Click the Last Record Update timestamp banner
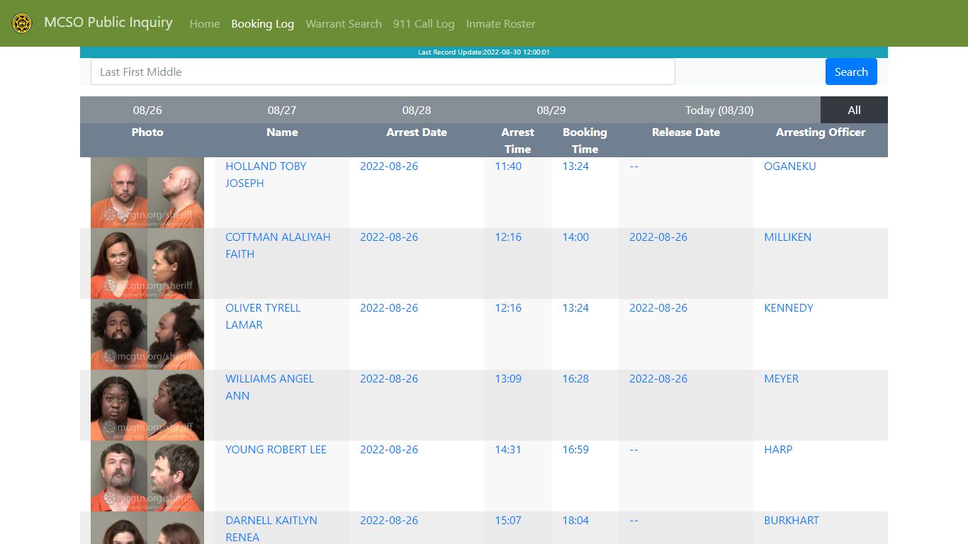The height and width of the screenshot is (544, 968). coord(484,52)
